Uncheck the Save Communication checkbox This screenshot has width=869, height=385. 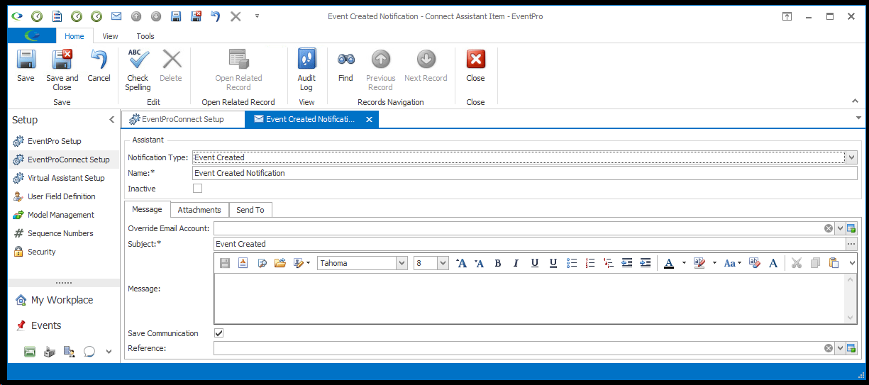(x=218, y=333)
